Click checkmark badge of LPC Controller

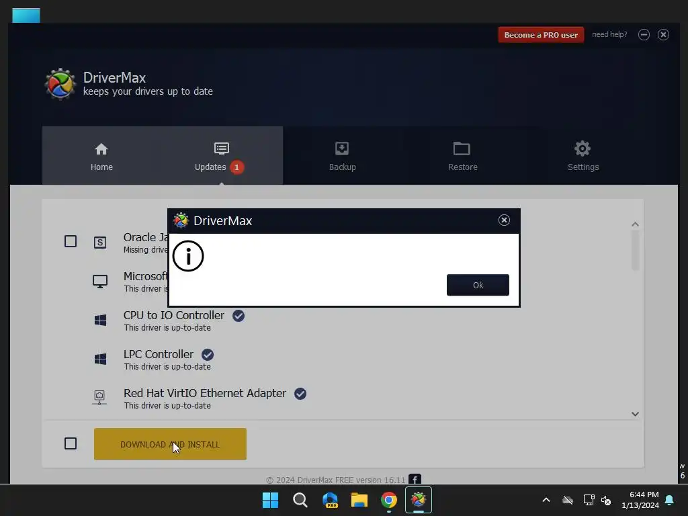click(208, 355)
